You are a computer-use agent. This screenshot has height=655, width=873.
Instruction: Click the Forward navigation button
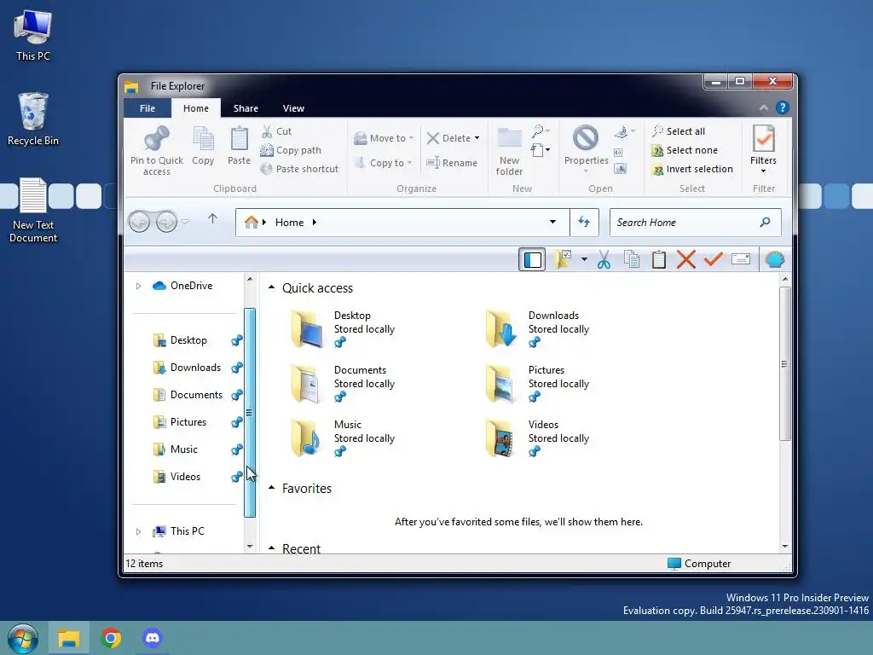(x=166, y=223)
